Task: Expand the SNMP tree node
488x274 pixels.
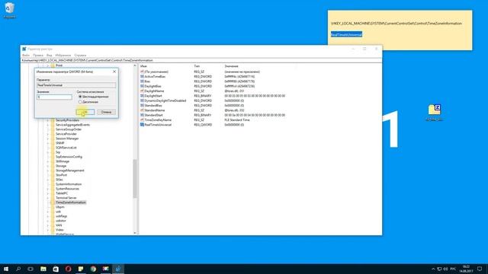Action: point(47,143)
